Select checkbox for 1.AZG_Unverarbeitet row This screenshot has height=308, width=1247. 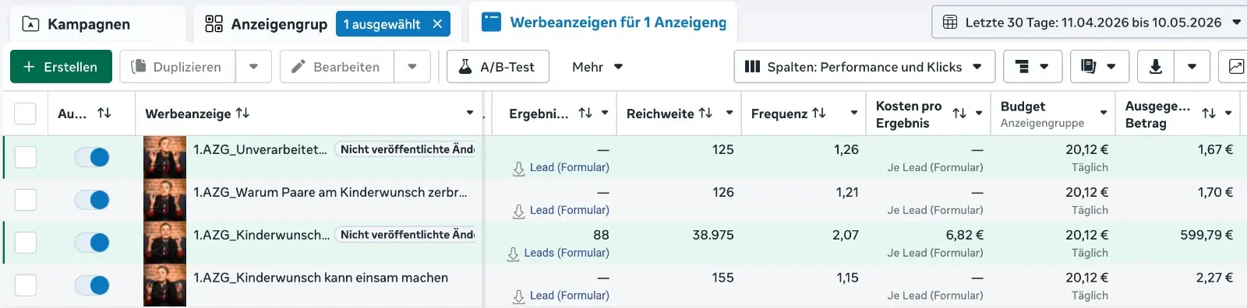[25, 157]
